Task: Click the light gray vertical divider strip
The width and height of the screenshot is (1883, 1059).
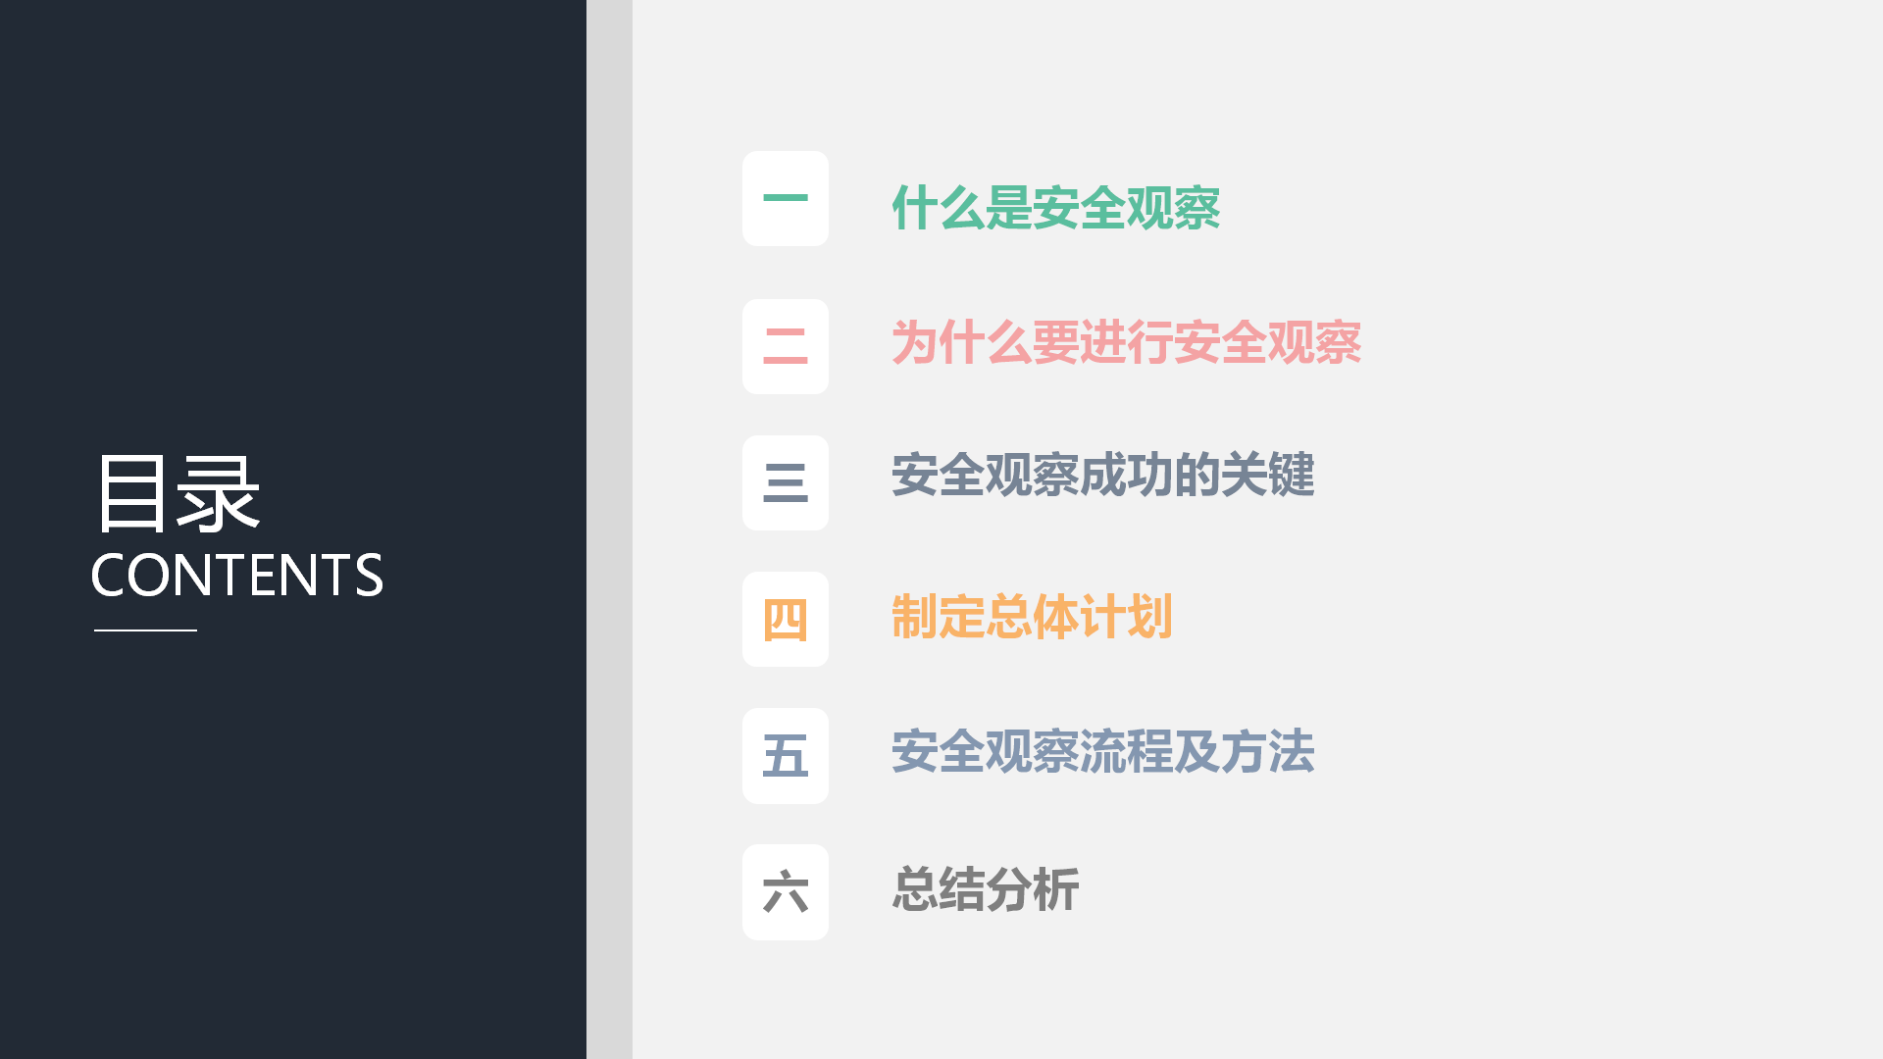Action: click(609, 529)
